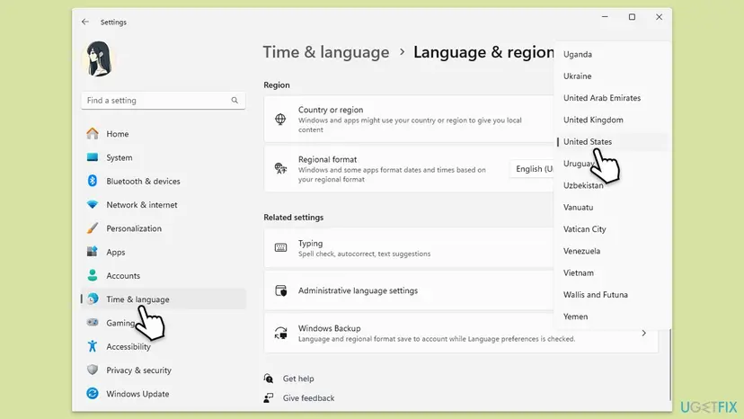Click the Get help link

pos(298,379)
